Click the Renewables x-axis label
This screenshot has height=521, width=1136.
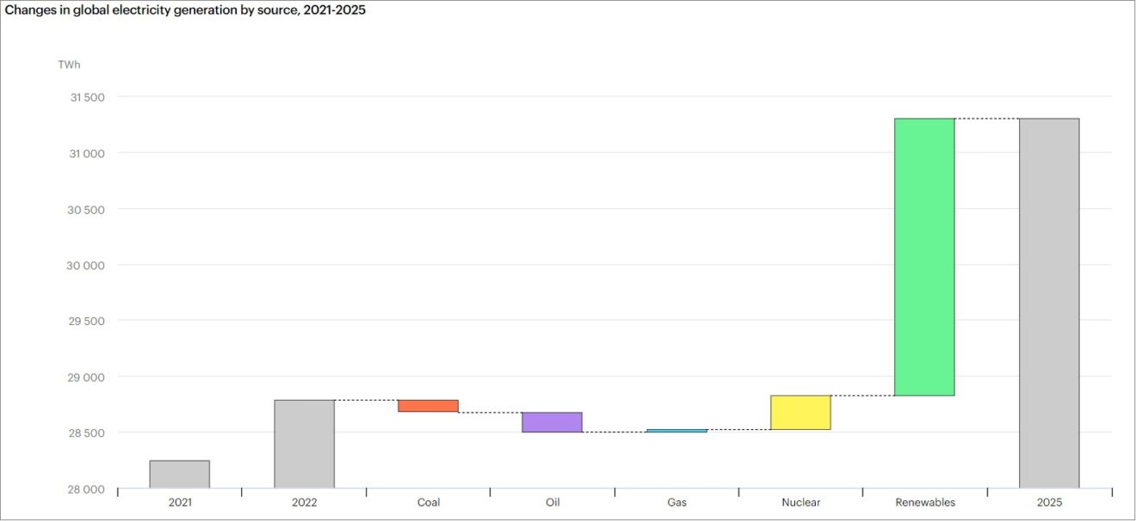click(925, 502)
